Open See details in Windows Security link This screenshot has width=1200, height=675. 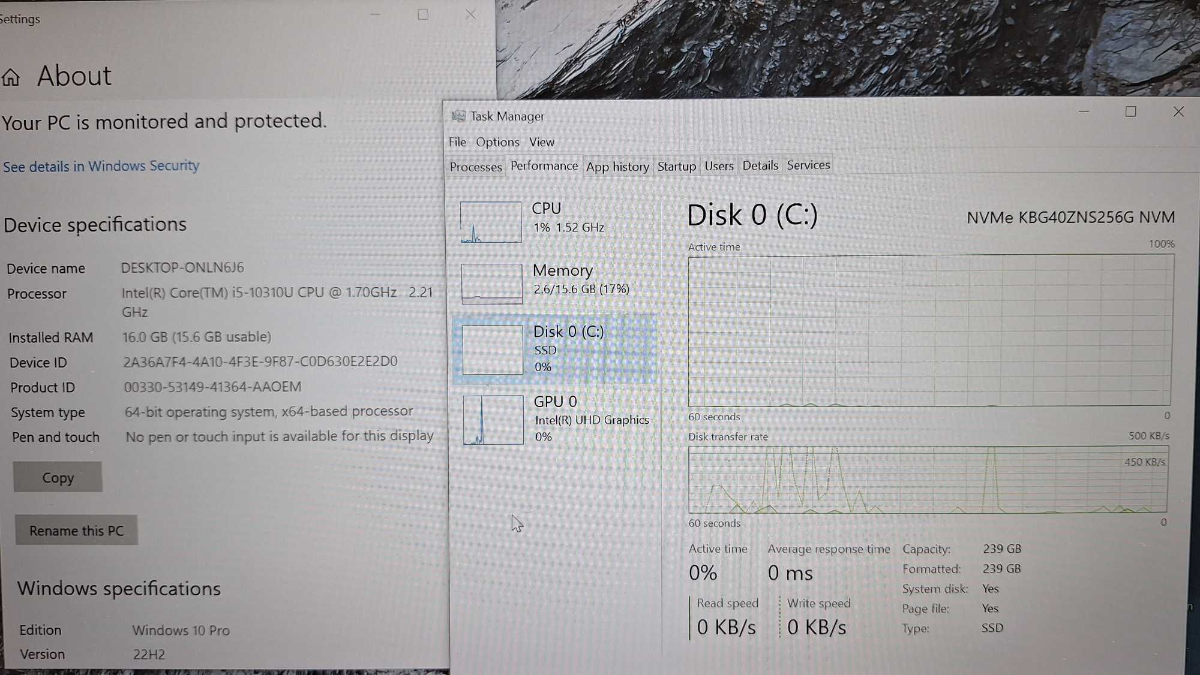click(101, 166)
